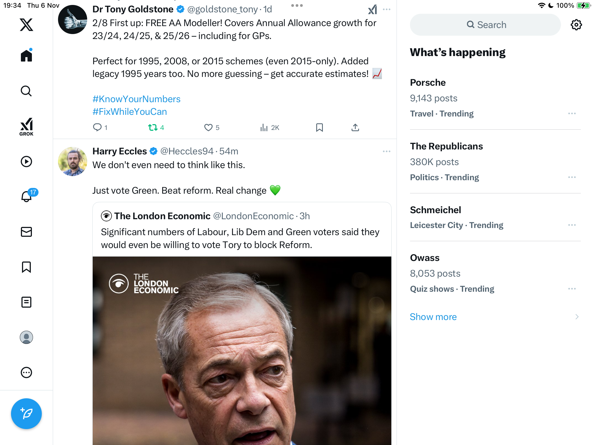The height and width of the screenshot is (445, 594).
Task: Go to Home feed
Action: 26,56
